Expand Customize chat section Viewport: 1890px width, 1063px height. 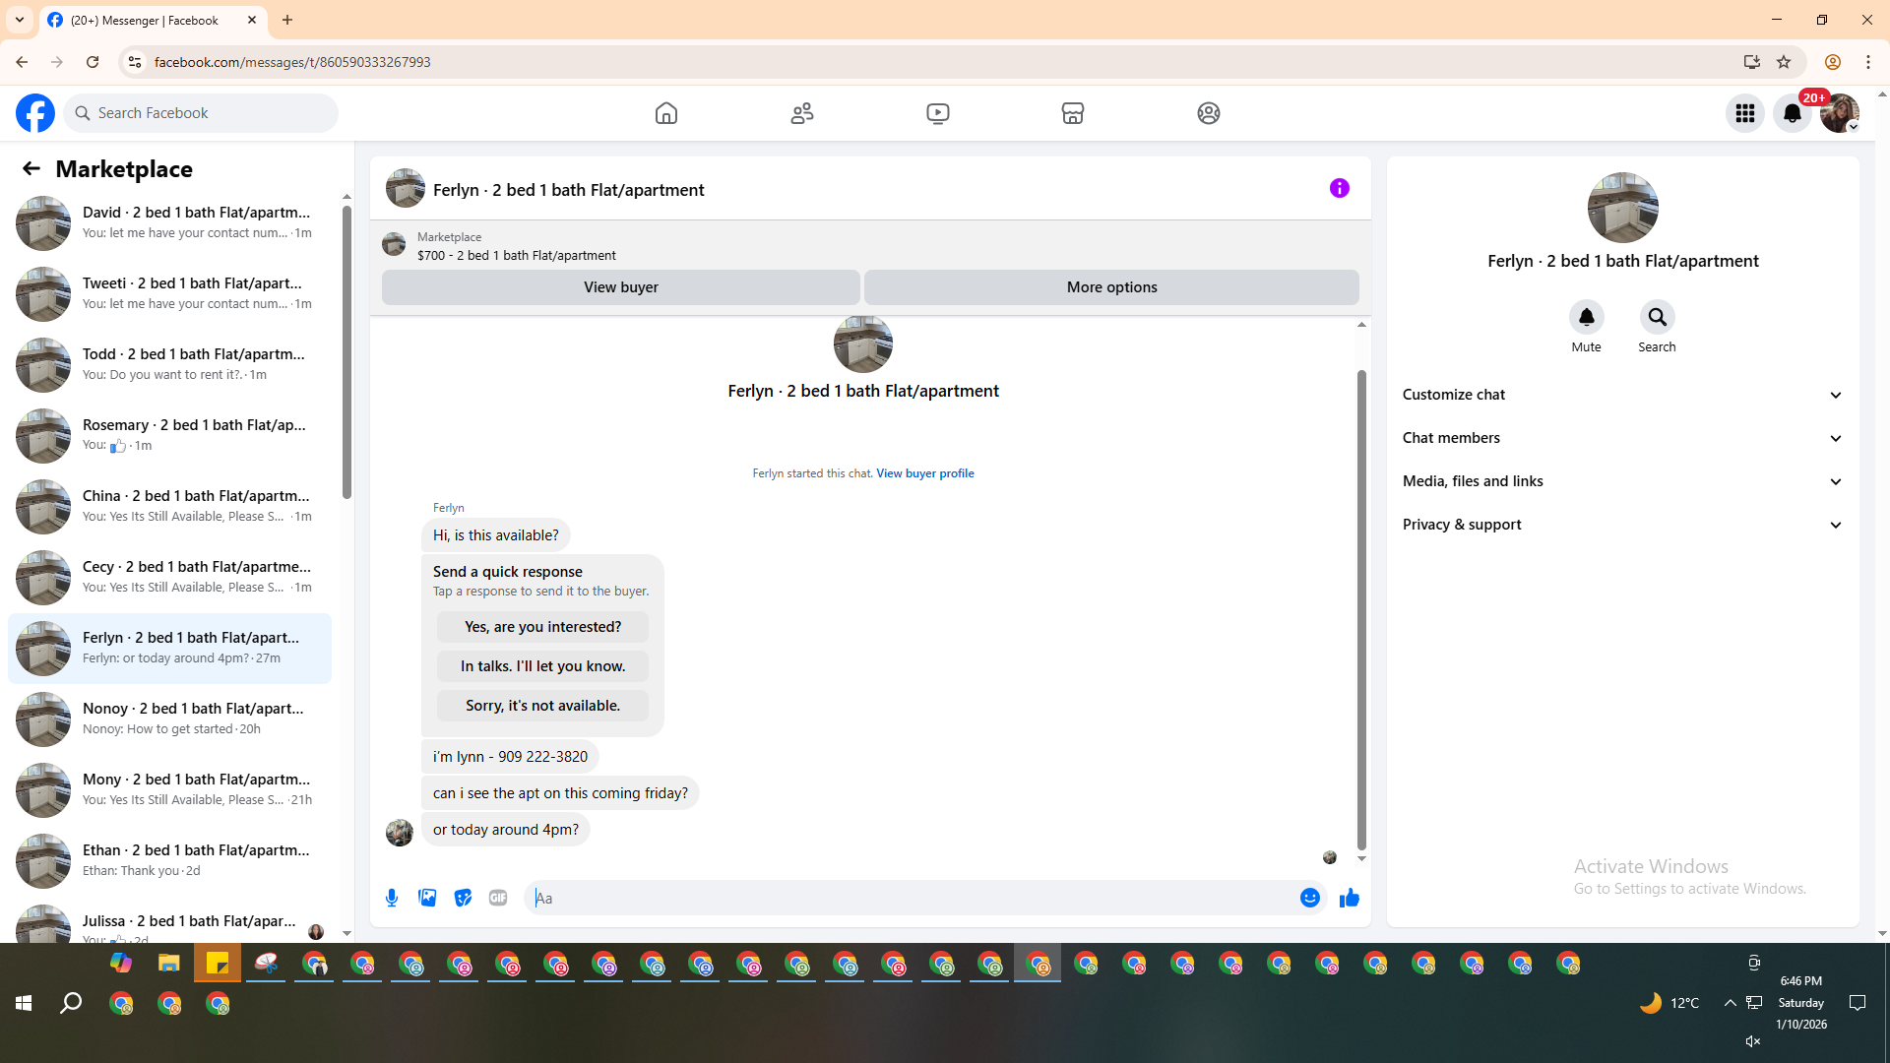1621,395
